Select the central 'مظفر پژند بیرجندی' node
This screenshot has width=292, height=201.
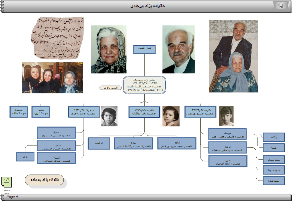click(x=145, y=85)
